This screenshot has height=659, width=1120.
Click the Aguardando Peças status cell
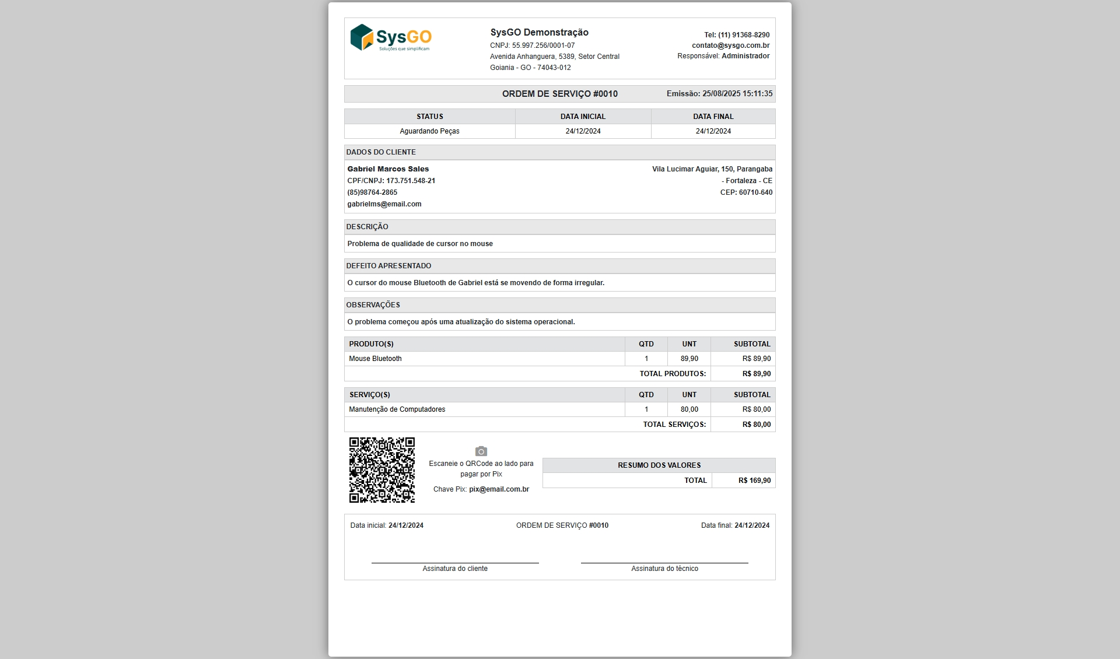pyautogui.click(x=429, y=131)
